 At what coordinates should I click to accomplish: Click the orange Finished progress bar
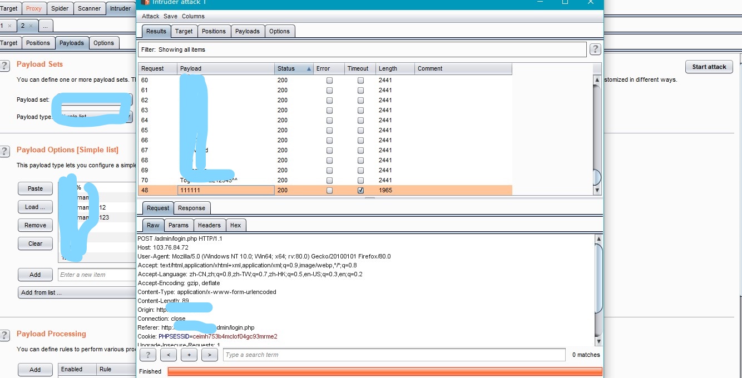[x=384, y=371]
